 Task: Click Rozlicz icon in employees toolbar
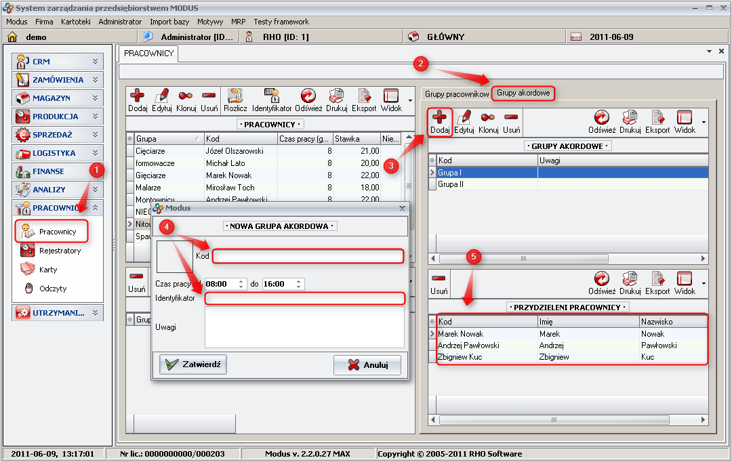point(235,100)
